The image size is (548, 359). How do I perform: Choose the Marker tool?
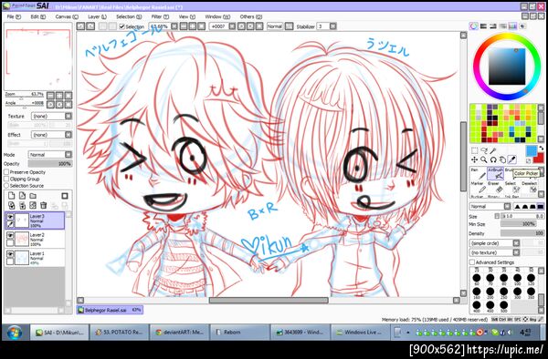click(x=478, y=187)
